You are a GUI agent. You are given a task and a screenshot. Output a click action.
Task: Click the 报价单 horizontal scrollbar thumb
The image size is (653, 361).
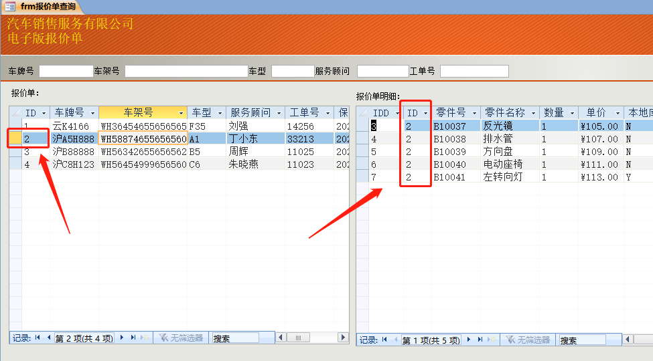(x=298, y=338)
